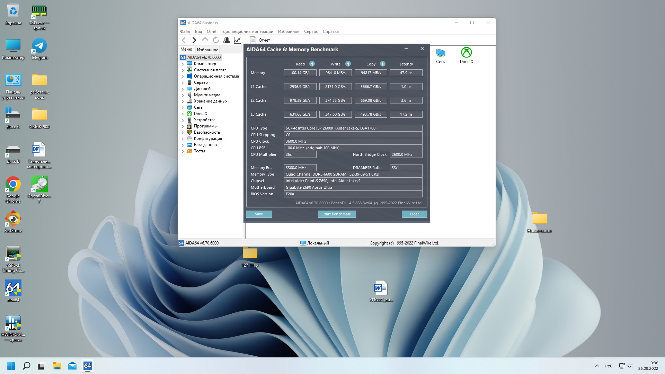This screenshot has width=665, height=374.
Task: Click the Save button in benchmark dialog
Action: coord(259,214)
